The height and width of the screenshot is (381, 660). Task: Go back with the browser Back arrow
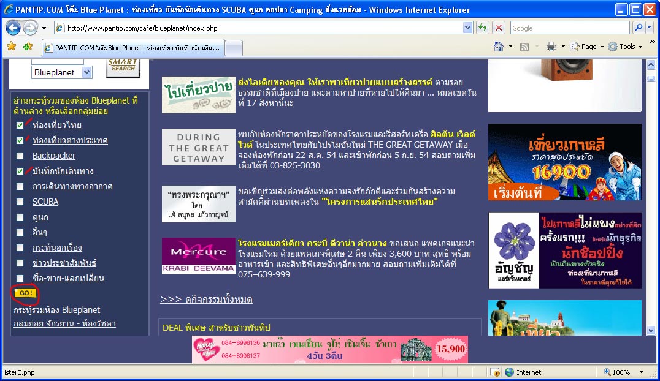point(13,28)
